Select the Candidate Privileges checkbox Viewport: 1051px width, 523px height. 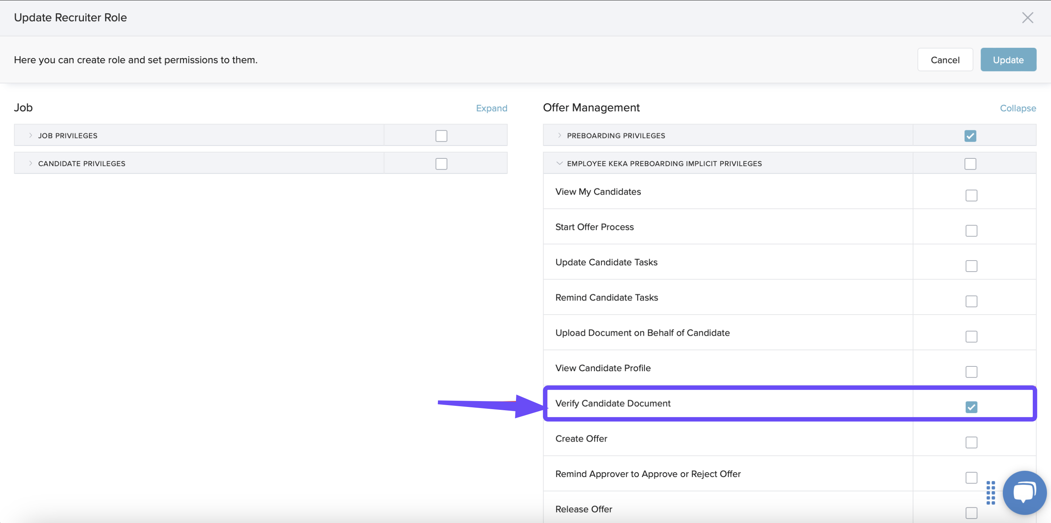click(x=441, y=164)
